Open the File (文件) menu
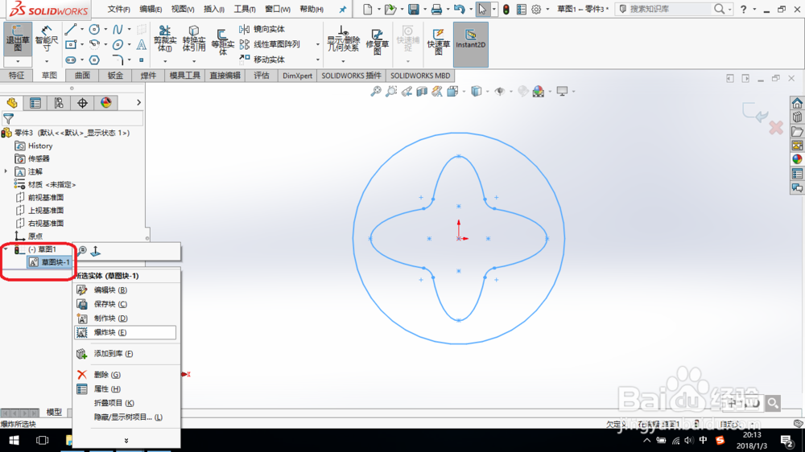805x452 pixels. point(118,9)
